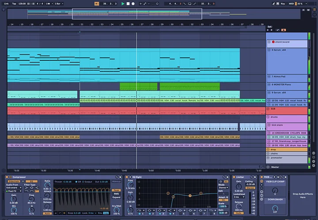Switch Compressor to RMS mode
The image size is (318, 220).
pyautogui.click(x=116, y=194)
